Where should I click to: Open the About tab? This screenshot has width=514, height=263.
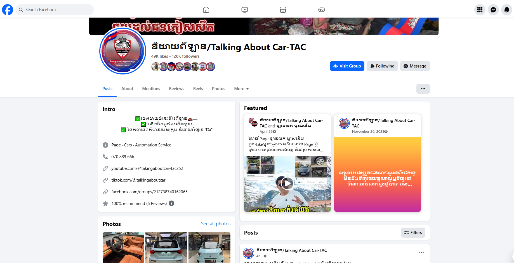(127, 89)
